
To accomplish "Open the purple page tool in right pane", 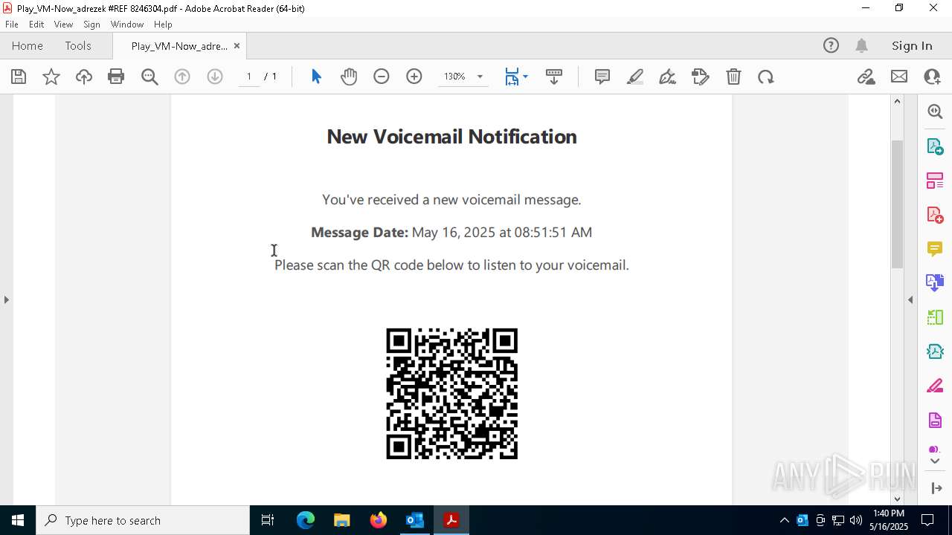I will tap(935, 421).
